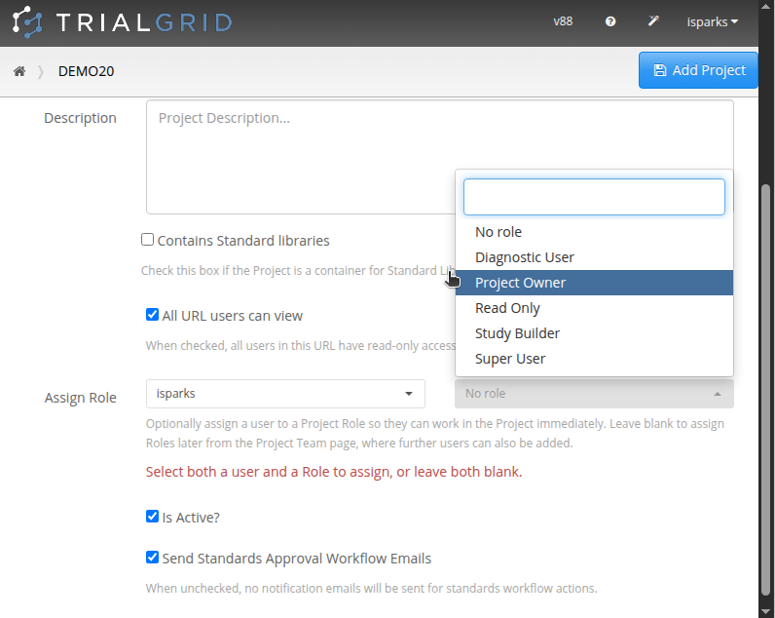Viewport: 775px width, 618px height.
Task: Click the v88 version label
Action: (563, 21)
